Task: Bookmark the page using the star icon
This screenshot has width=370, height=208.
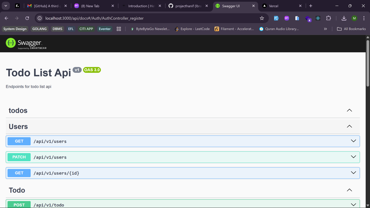Action: (x=262, y=18)
